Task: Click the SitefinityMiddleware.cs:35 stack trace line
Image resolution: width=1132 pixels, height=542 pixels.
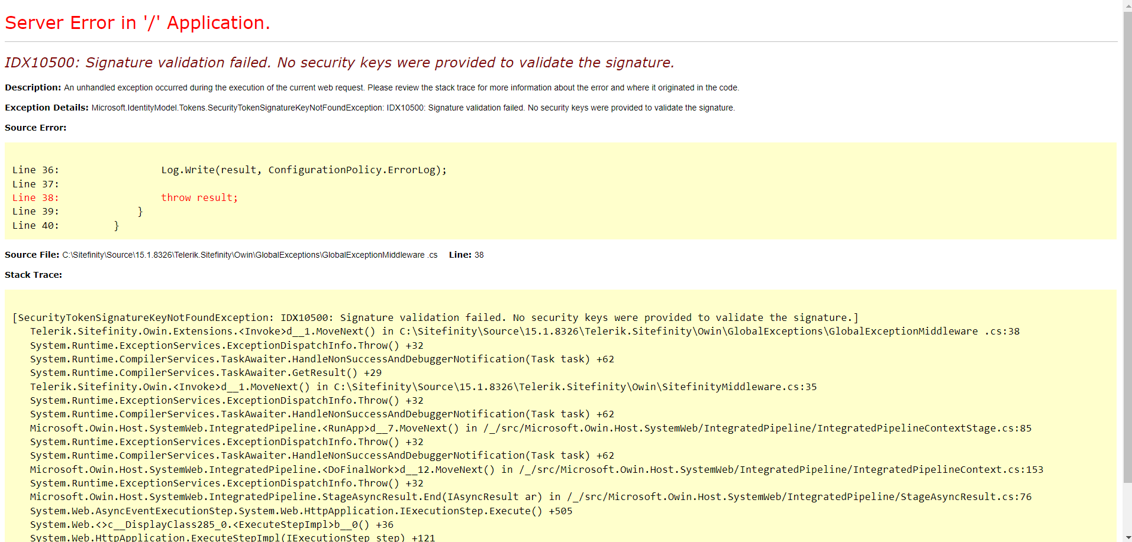Action: (423, 387)
